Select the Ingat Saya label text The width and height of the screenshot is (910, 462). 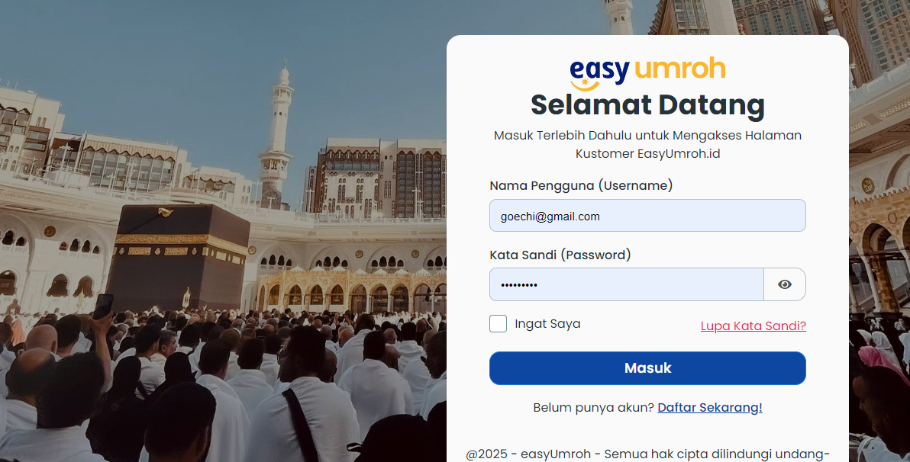(x=547, y=324)
